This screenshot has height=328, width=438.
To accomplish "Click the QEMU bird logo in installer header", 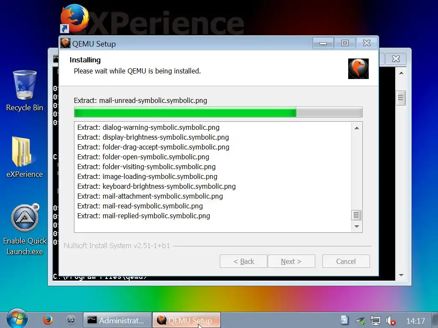I will coord(358,69).
